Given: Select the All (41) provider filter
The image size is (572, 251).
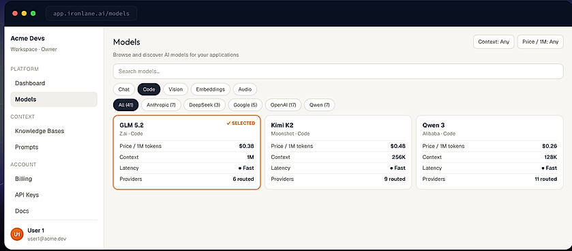Looking at the screenshot, I should click(x=126, y=105).
